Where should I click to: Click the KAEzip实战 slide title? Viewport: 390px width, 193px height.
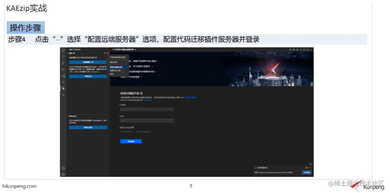(27, 8)
